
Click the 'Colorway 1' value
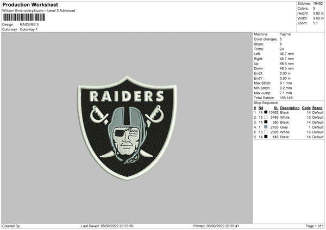29,29
